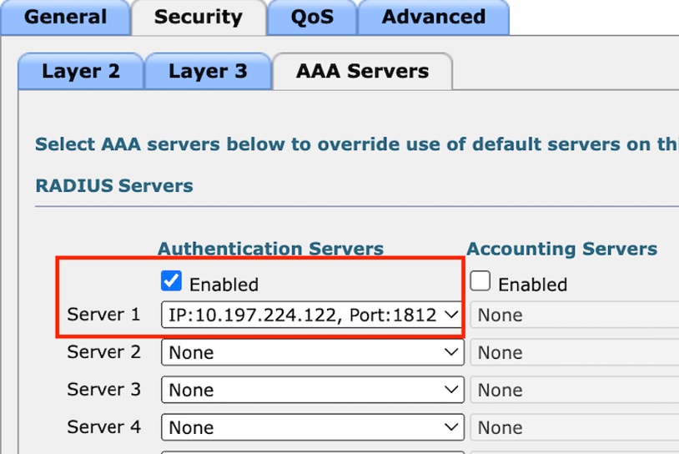Click the Accounting Servers column header
Image resolution: width=679 pixels, height=454 pixels.
click(x=561, y=249)
